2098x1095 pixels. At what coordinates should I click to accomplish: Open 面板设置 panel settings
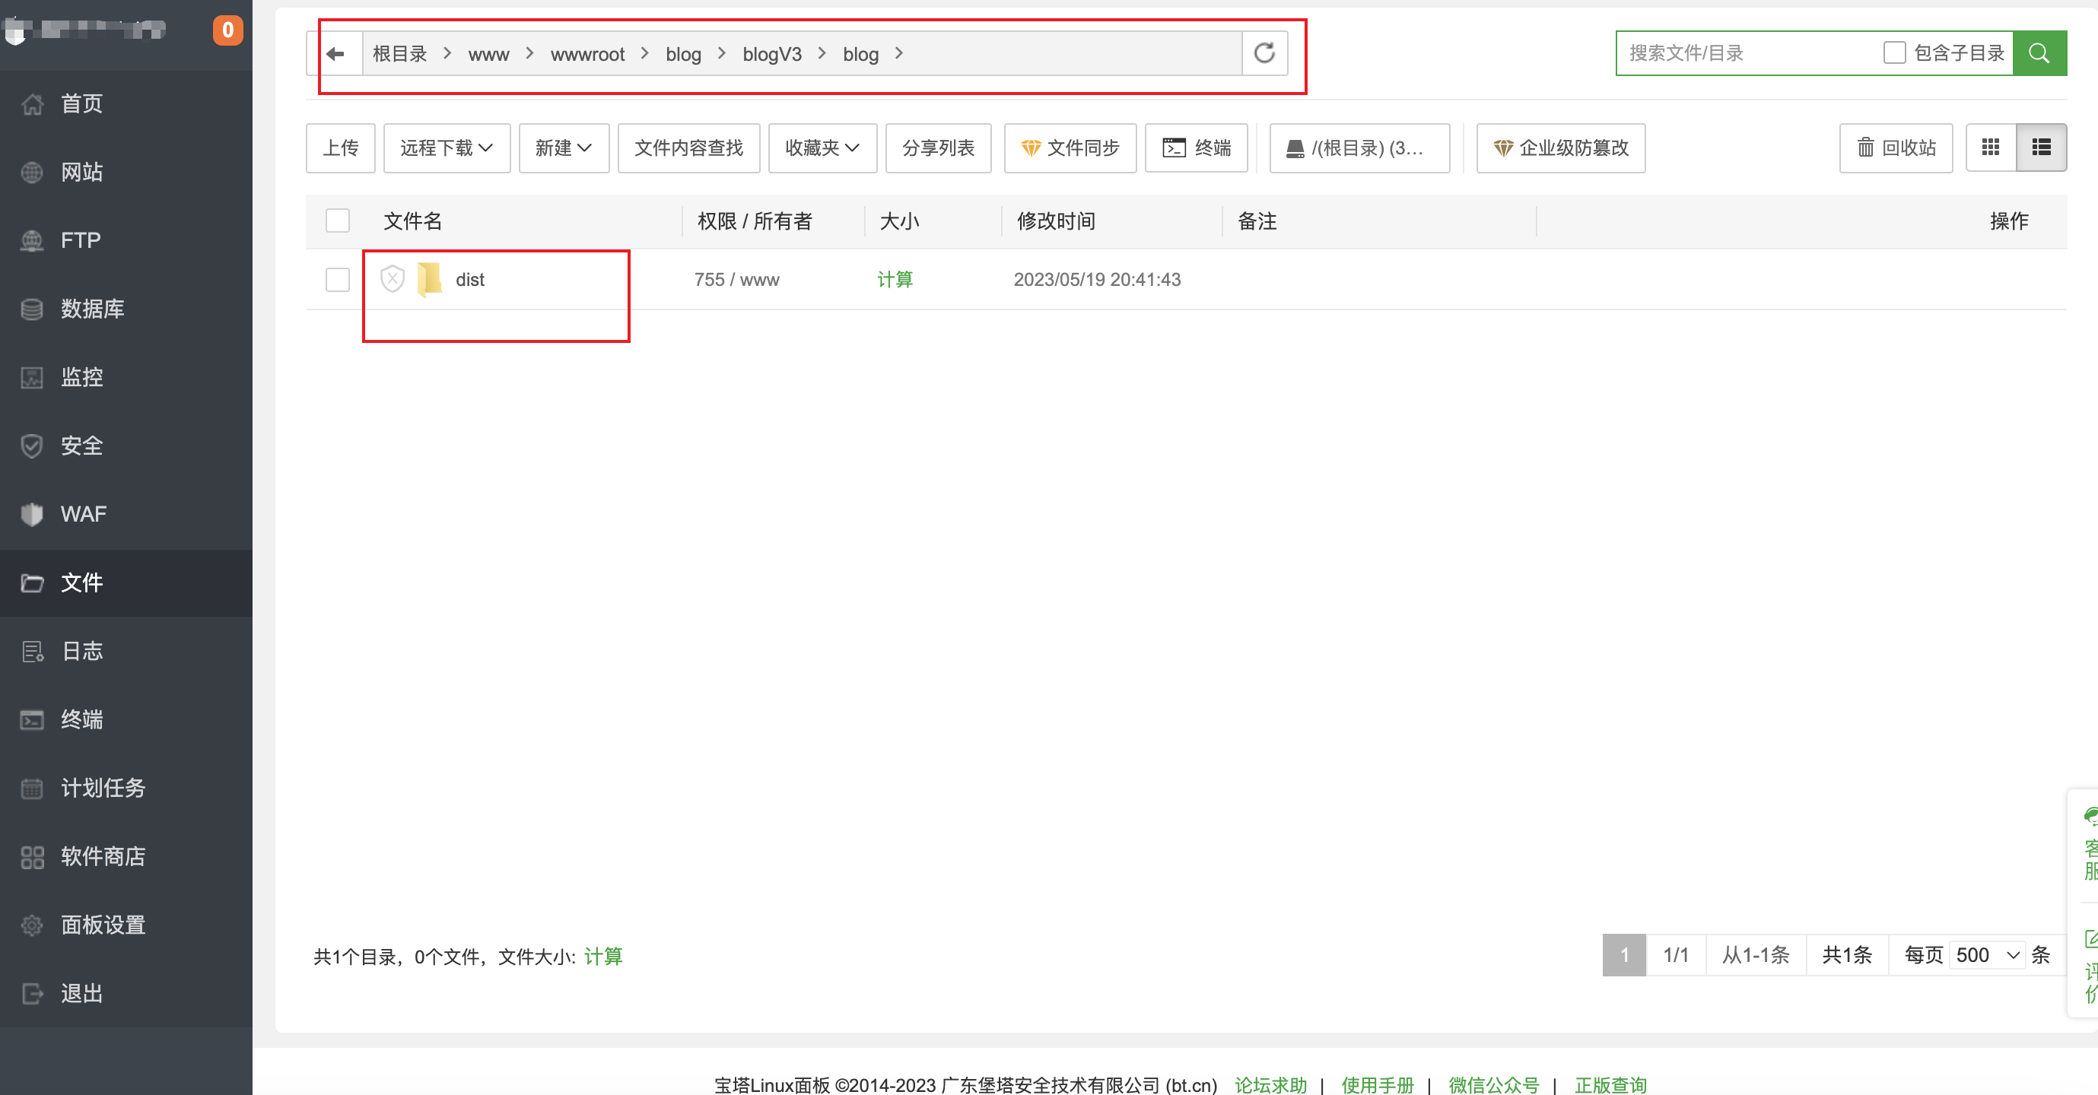tap(126, 925)
